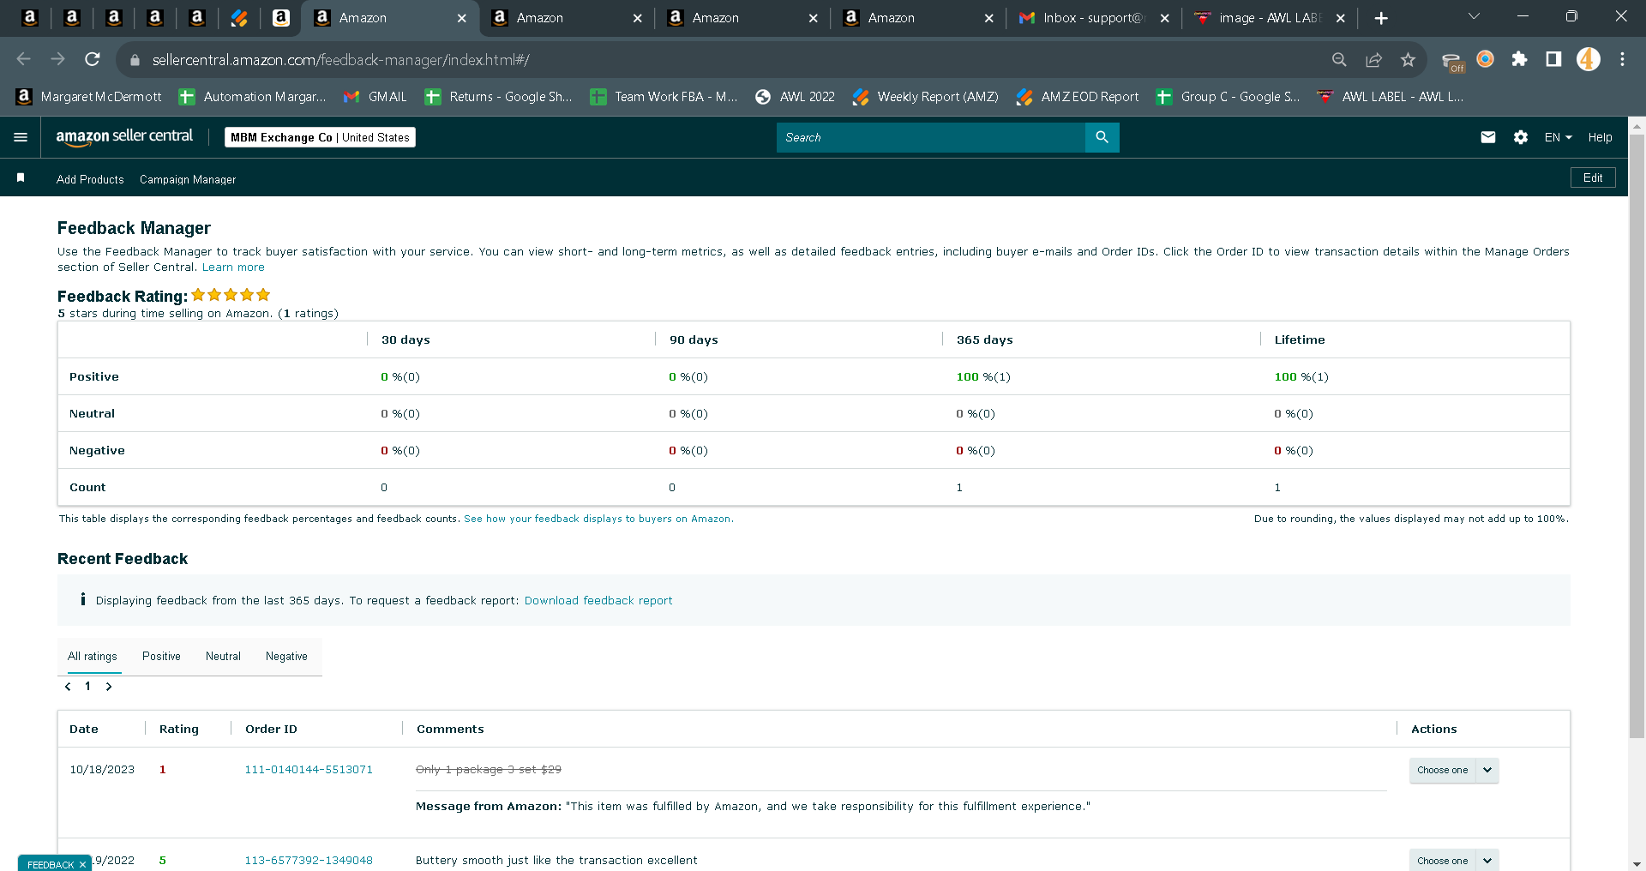Viewport: 1646px width, 871px height.
Task: Click the Edit button in the navigation bar
Action: tap(1593, 177)
